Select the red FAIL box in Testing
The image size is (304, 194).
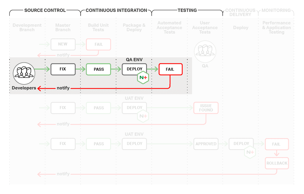(171, 69)
